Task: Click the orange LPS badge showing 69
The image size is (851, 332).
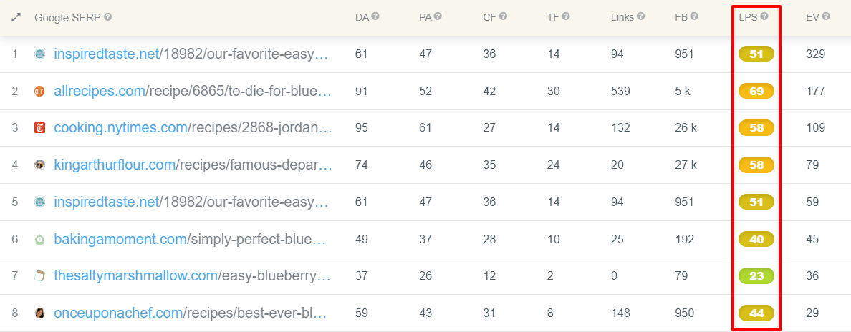Action: tap(756, 91)
